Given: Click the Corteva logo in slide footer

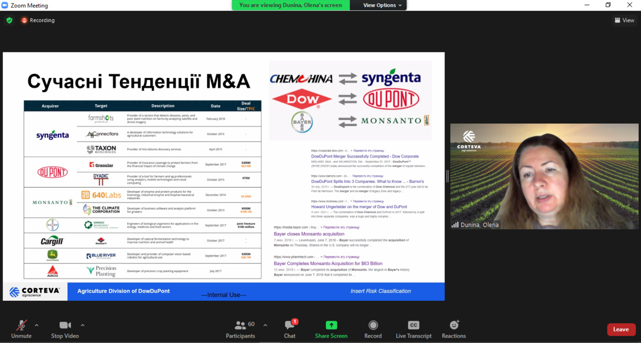Looking at the screenshot, I should 35,292.
